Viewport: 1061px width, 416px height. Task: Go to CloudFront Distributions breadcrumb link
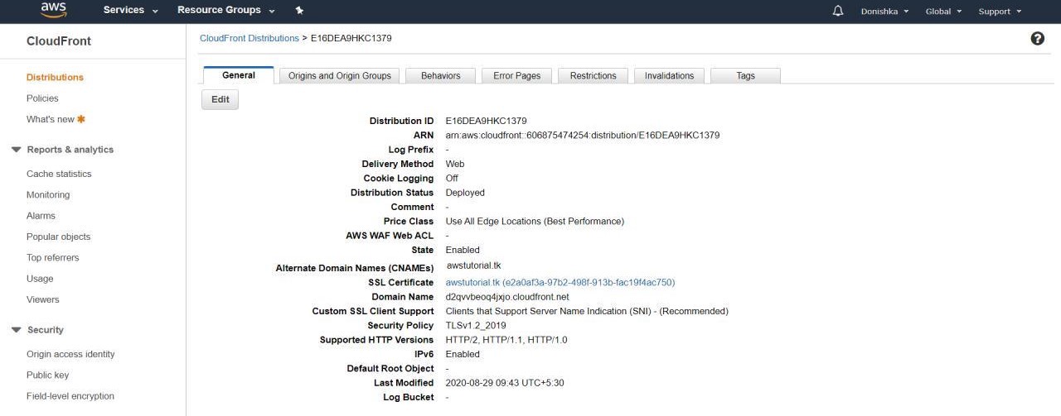250,38
